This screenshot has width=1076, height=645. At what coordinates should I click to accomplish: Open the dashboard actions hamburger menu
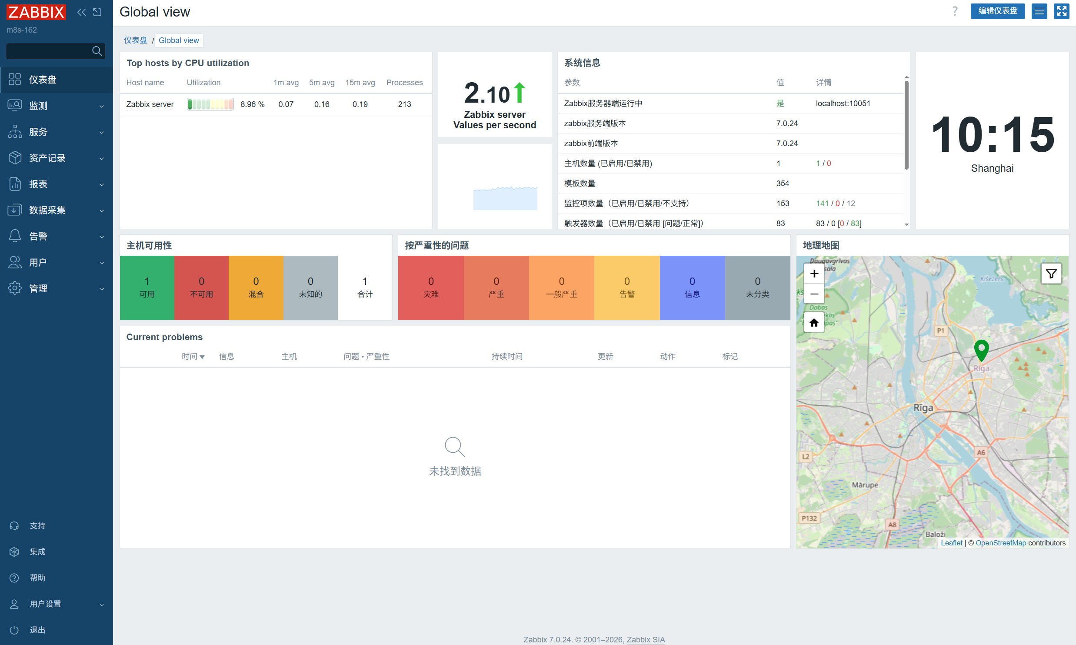(x=1039, y=11)
